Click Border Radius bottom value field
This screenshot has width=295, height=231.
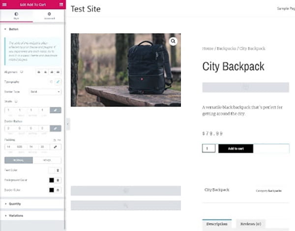coord(33,128)
